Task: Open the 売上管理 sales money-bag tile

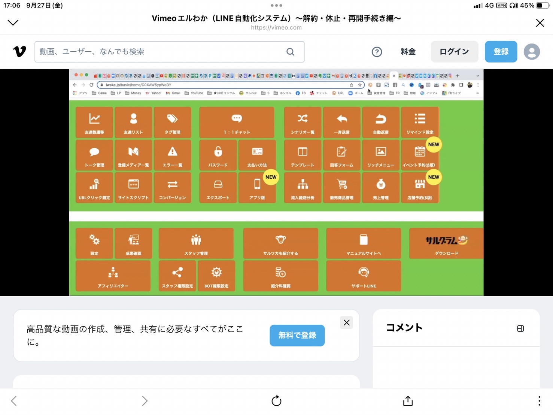Action: click(381, 187)
